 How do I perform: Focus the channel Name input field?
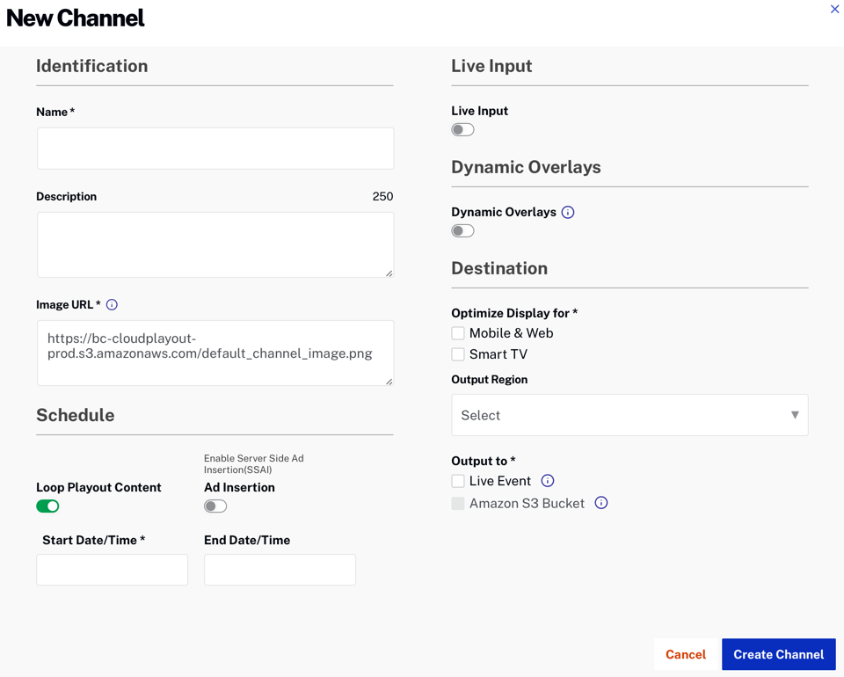[x=215, y=149]
